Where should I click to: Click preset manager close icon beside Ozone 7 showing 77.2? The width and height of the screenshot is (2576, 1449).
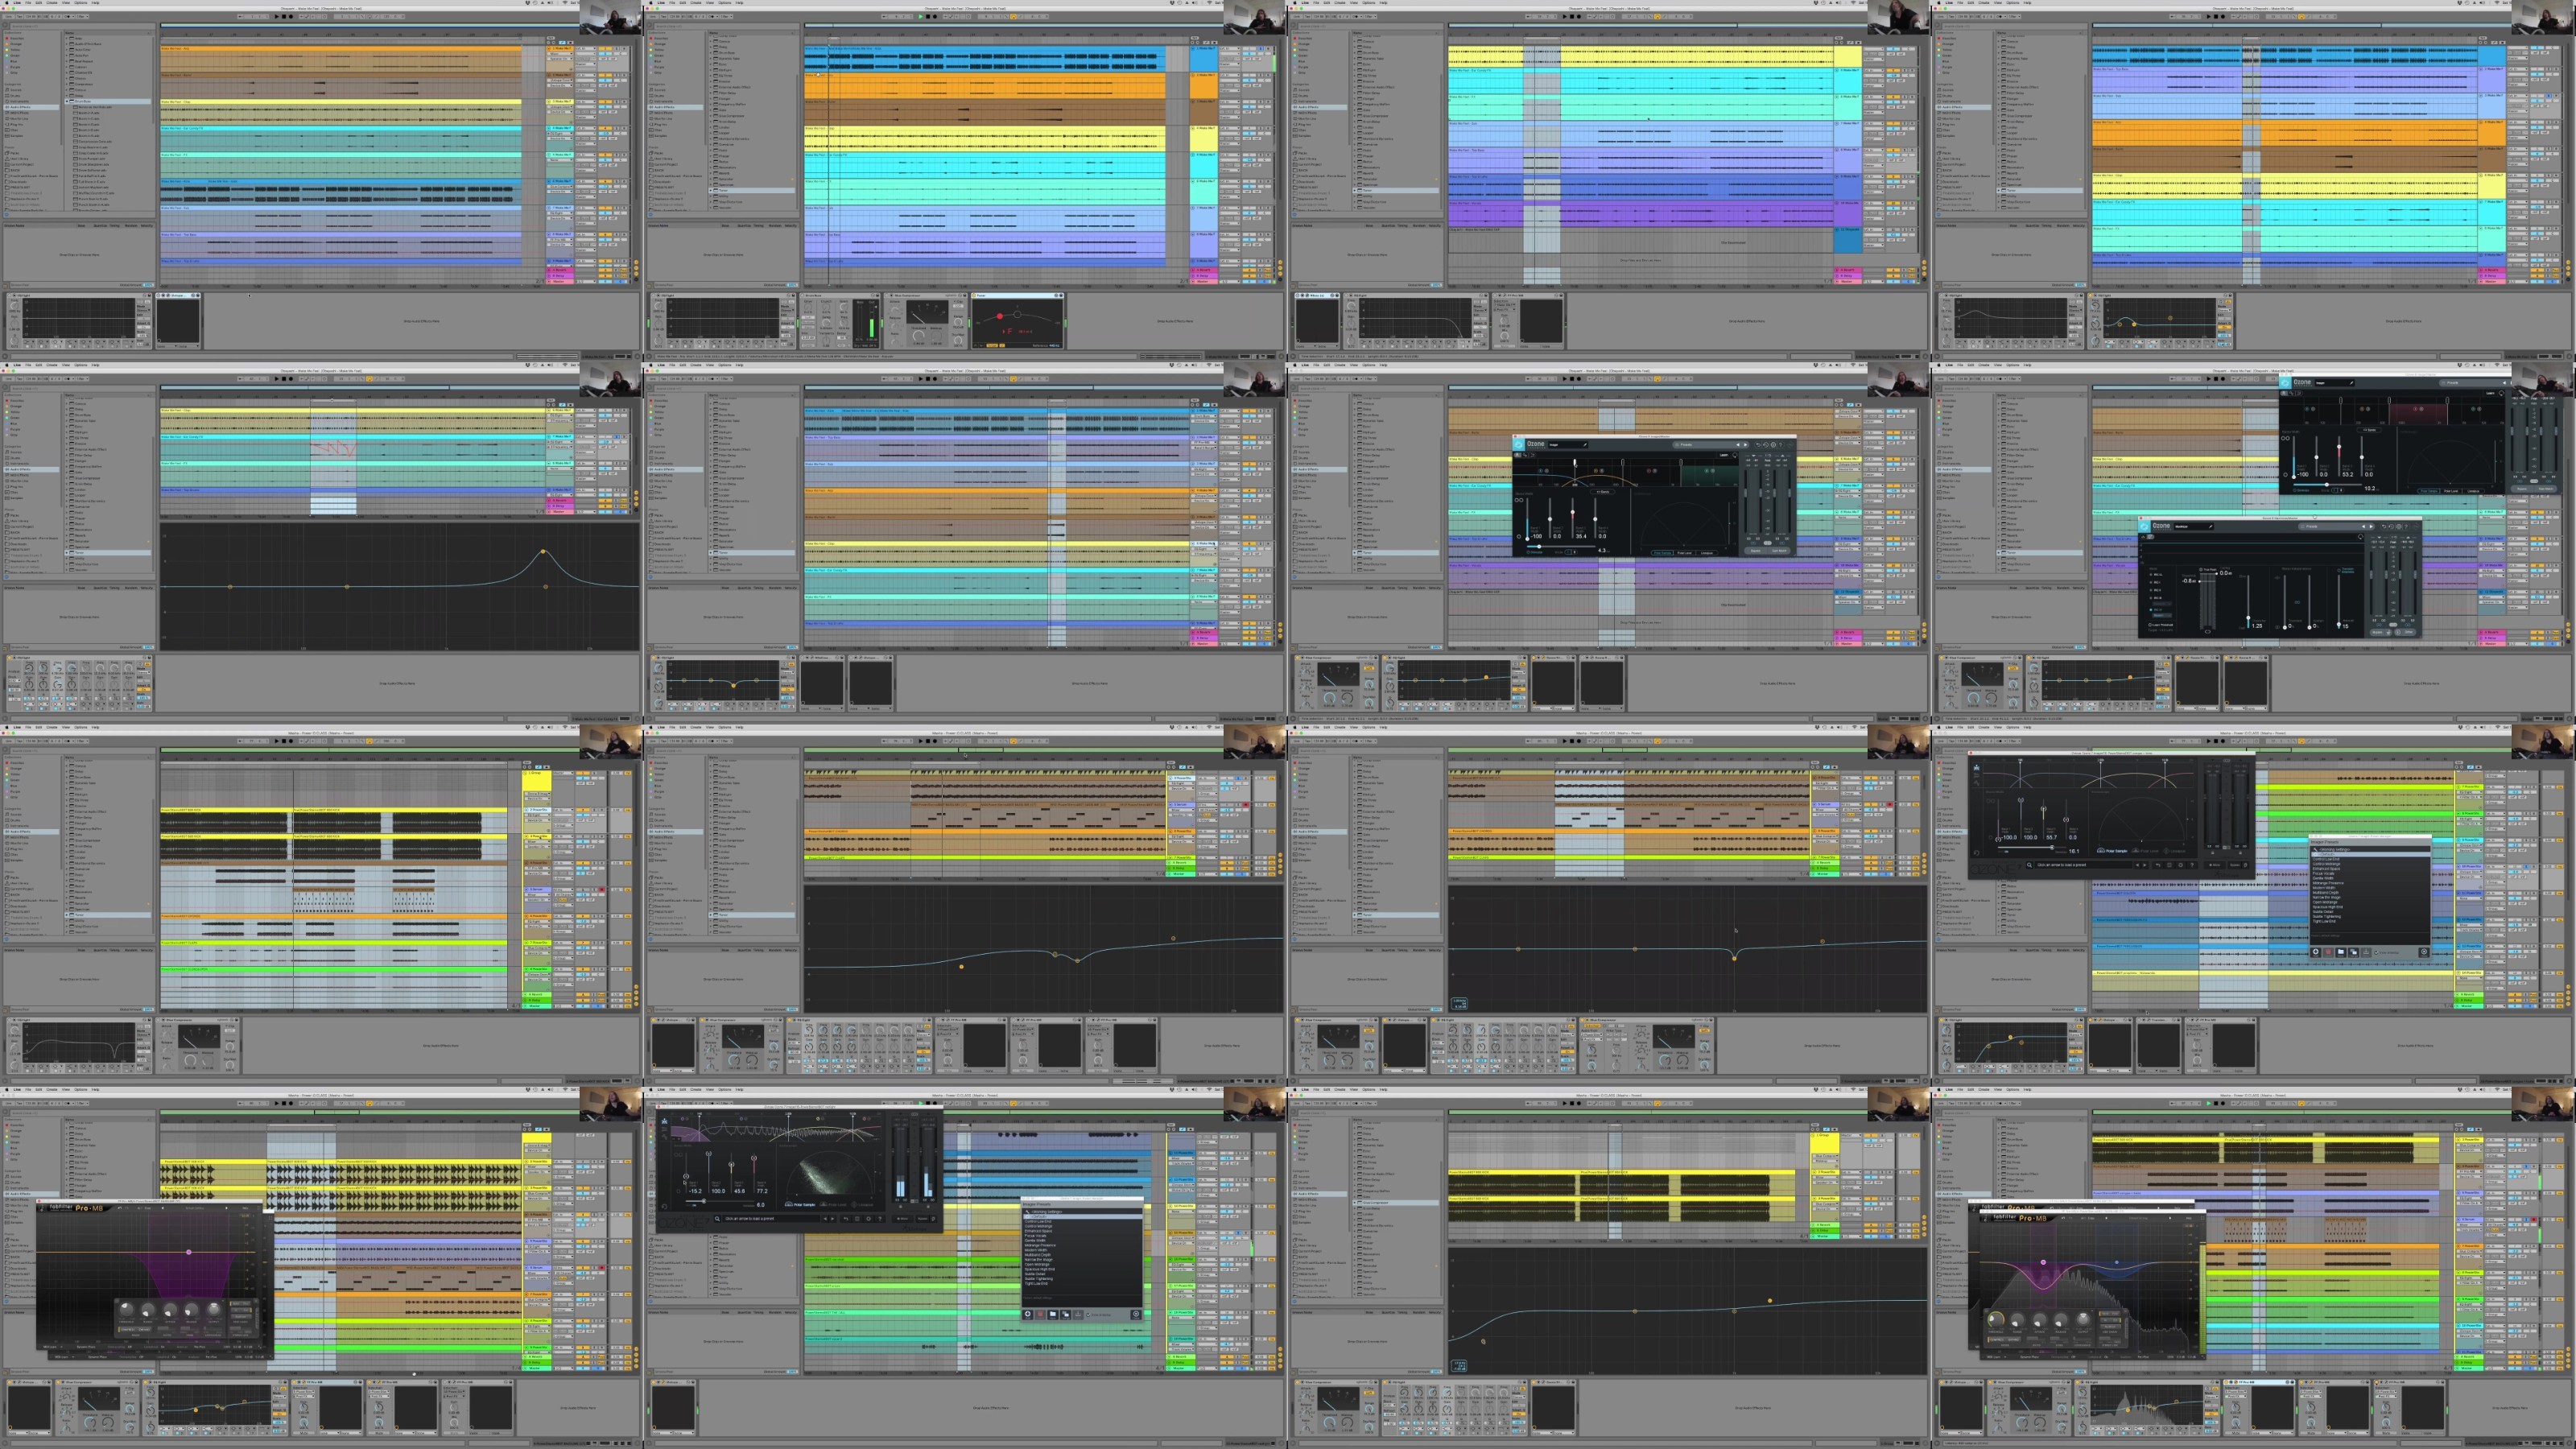[x=1137, y=1314]
